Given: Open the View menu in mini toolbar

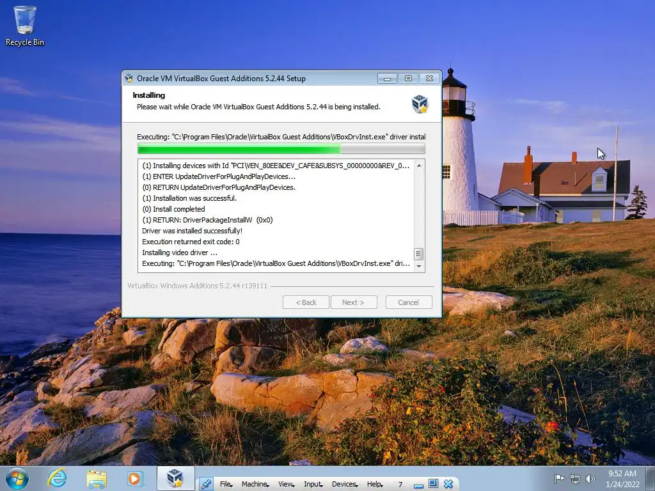Looking at the screenshot, I should (x=286, y=484).
